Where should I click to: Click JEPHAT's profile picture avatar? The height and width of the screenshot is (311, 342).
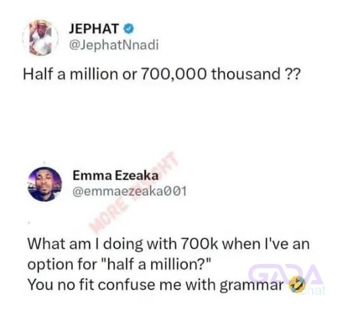click(x=41, y=38)
